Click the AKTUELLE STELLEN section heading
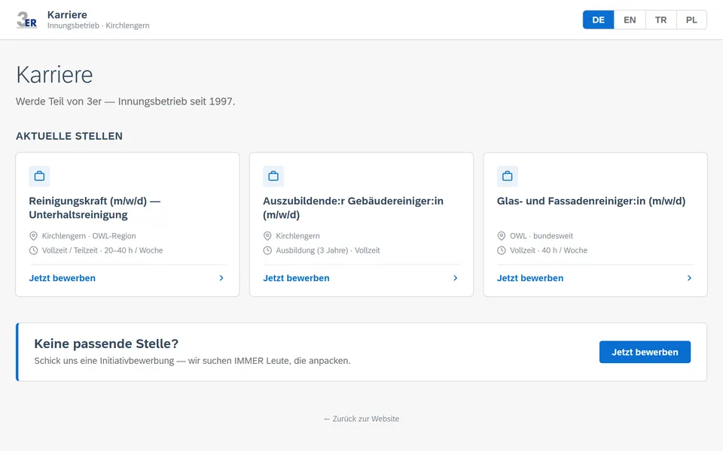The image size is (723, 451). (x=69, y=136)
